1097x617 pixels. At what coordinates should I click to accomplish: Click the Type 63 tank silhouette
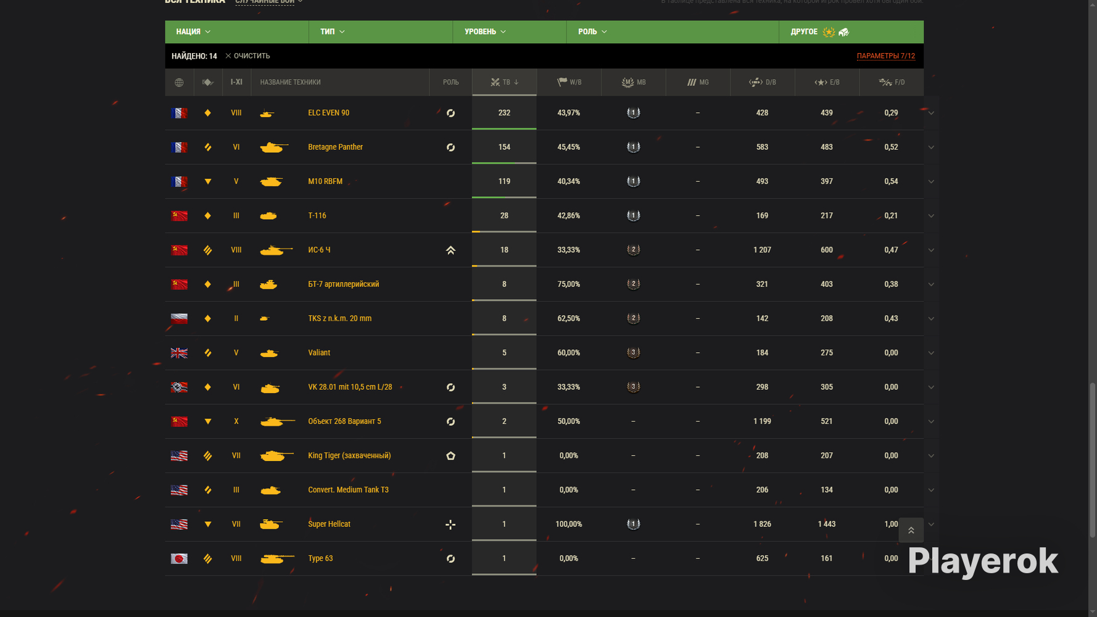(x=277, y=558)
